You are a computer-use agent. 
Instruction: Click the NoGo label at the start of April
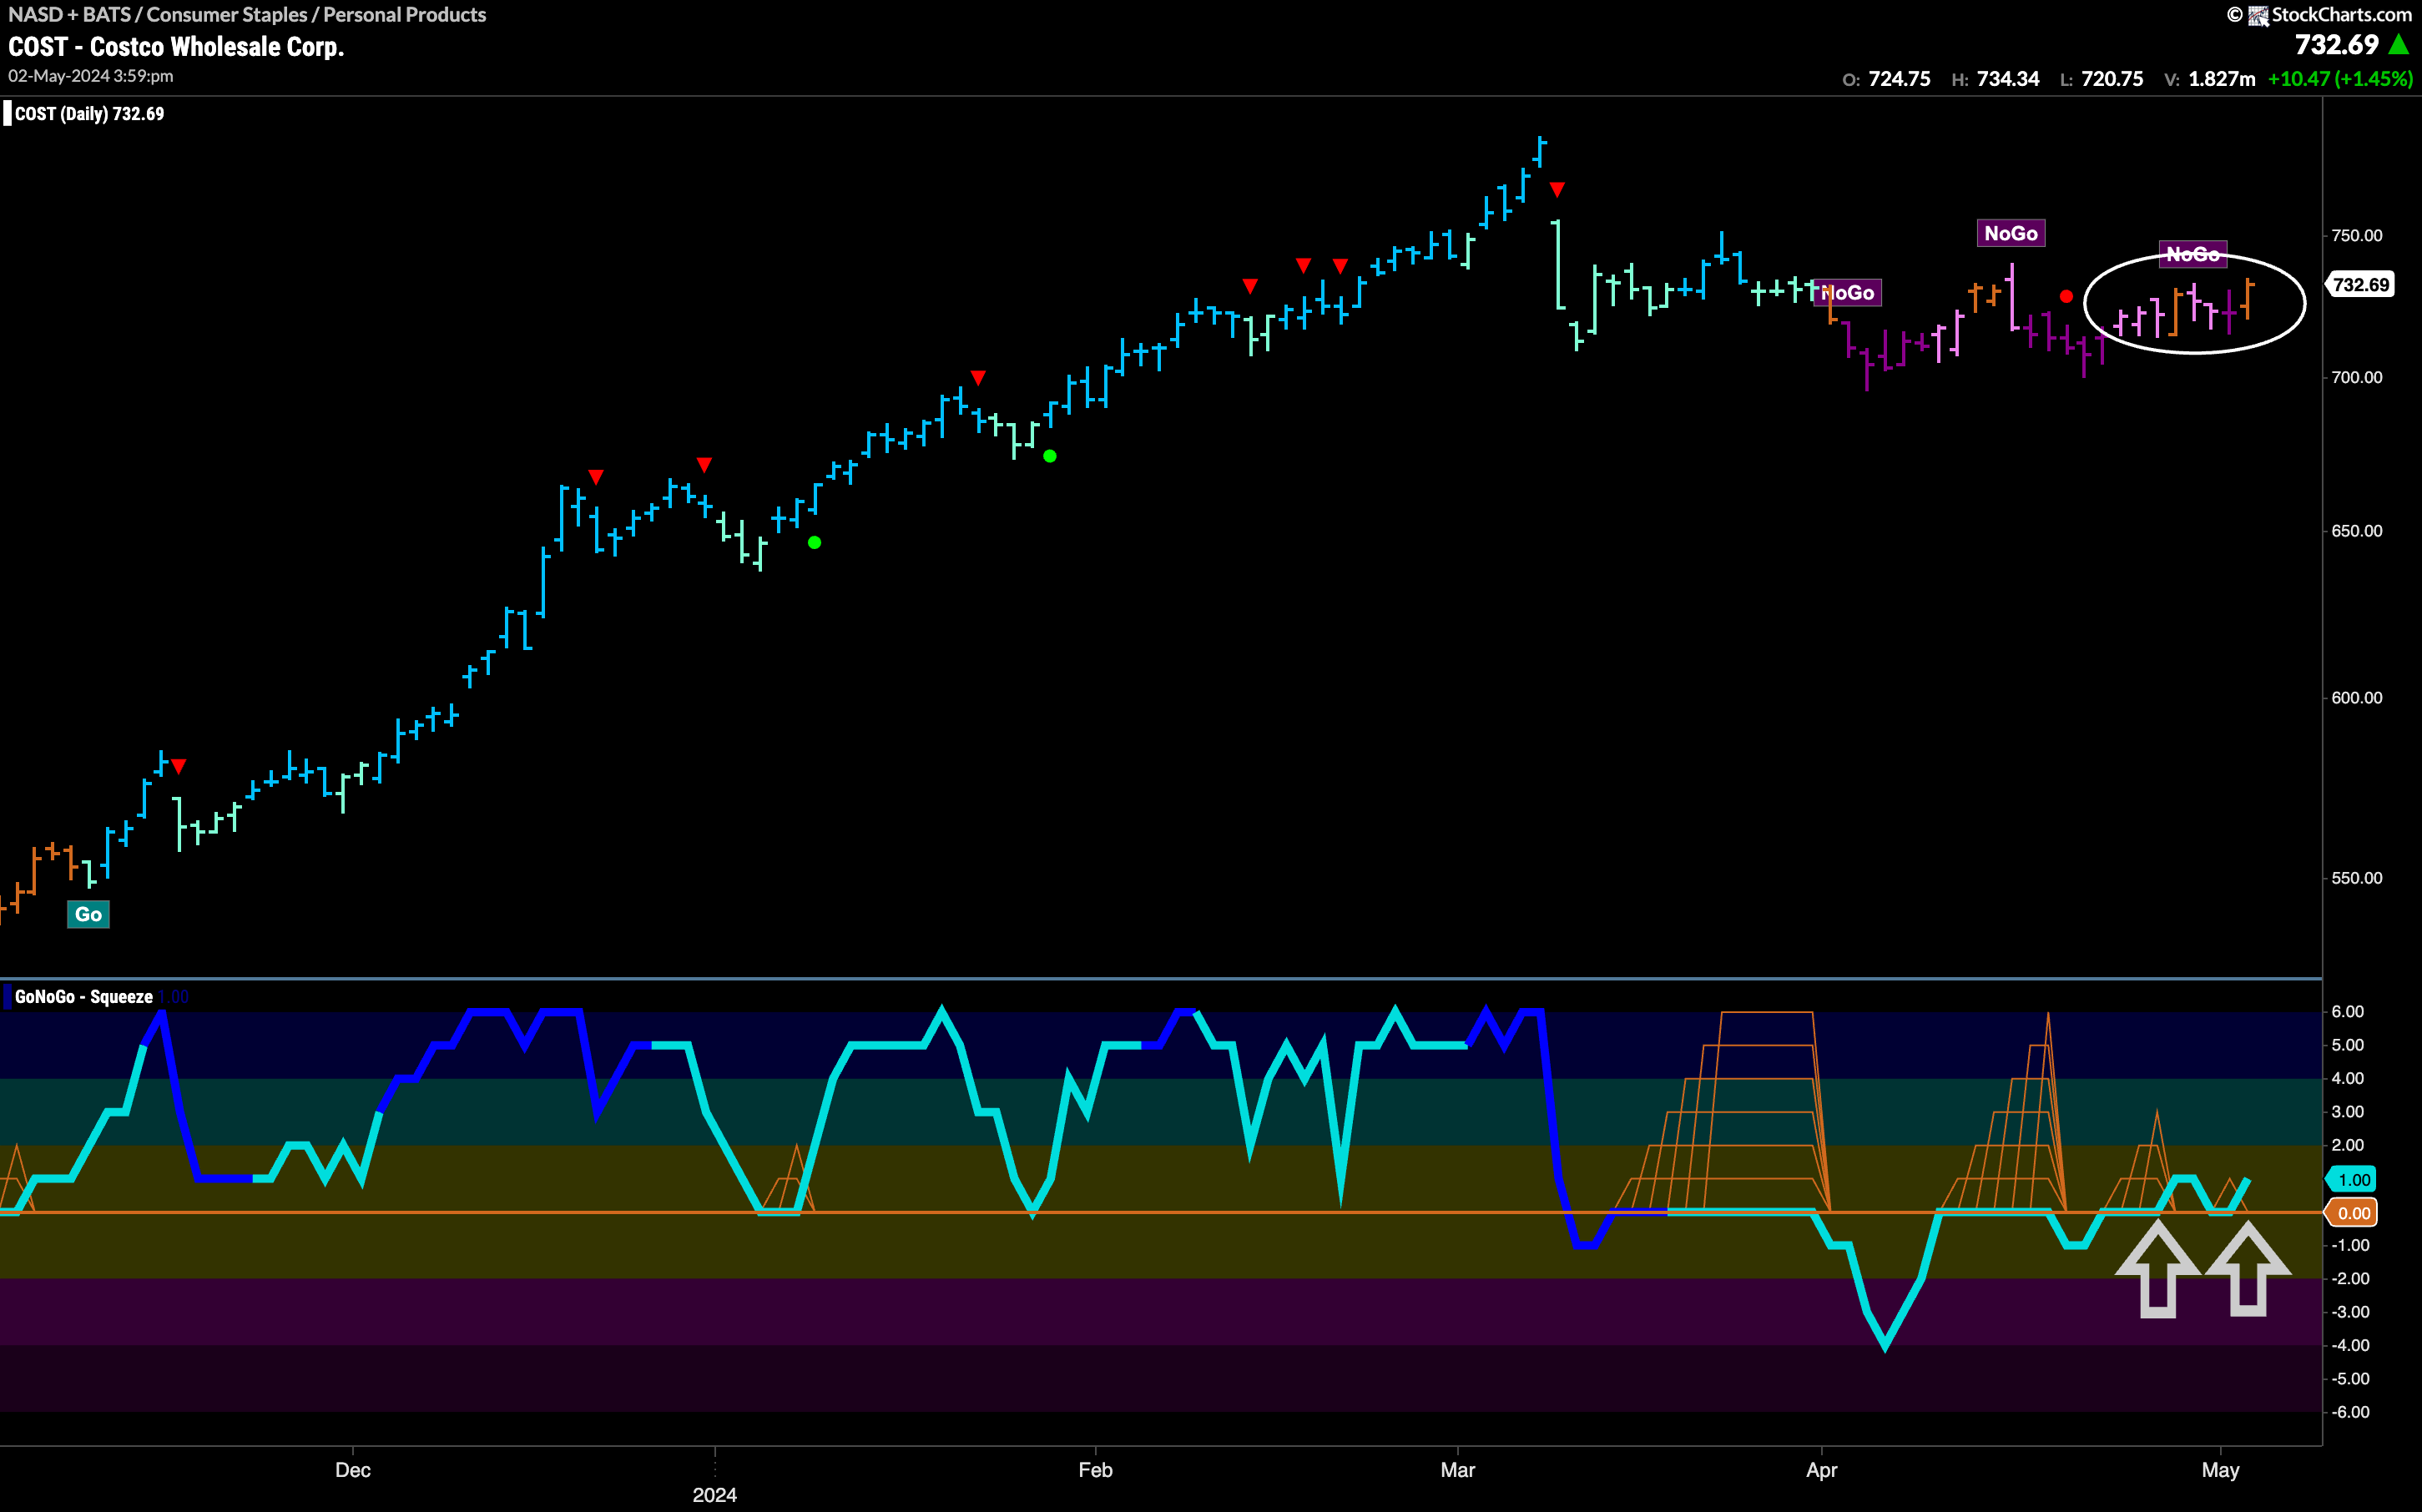click(1847, 292)
